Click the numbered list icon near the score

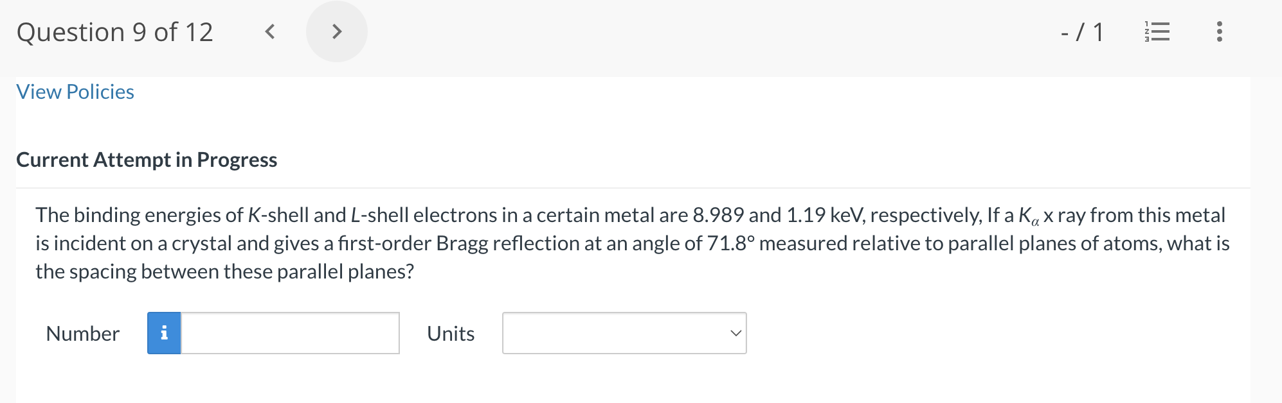point(1157,32)
